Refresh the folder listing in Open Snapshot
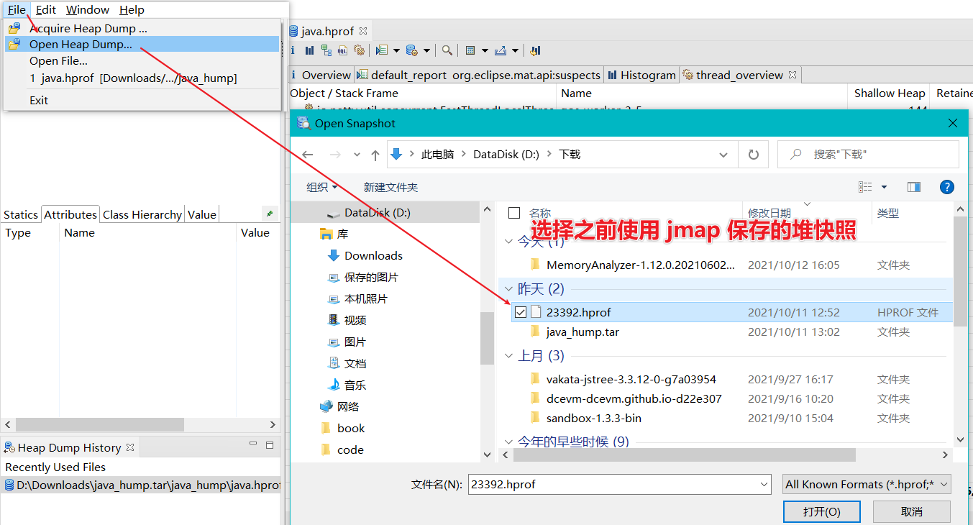Image resolution: width=973 pixels, height=525 pixels. [754, 155]
